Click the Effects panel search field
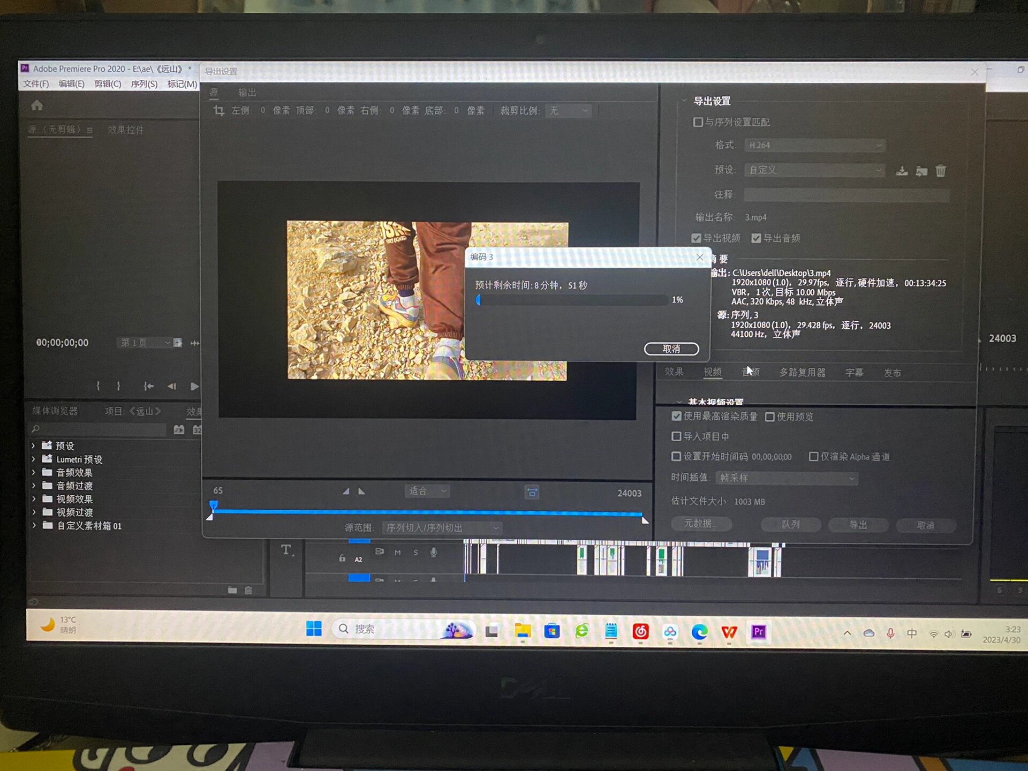1028x771 pixels. point(98,429)
